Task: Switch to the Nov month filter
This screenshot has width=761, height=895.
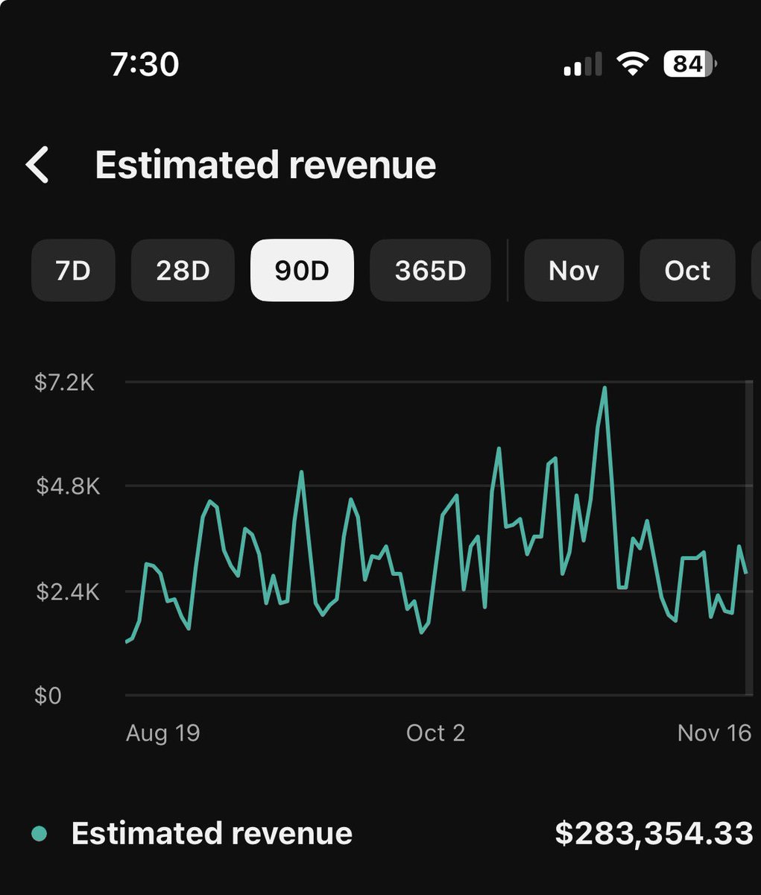Action: (x=574, y=270)
